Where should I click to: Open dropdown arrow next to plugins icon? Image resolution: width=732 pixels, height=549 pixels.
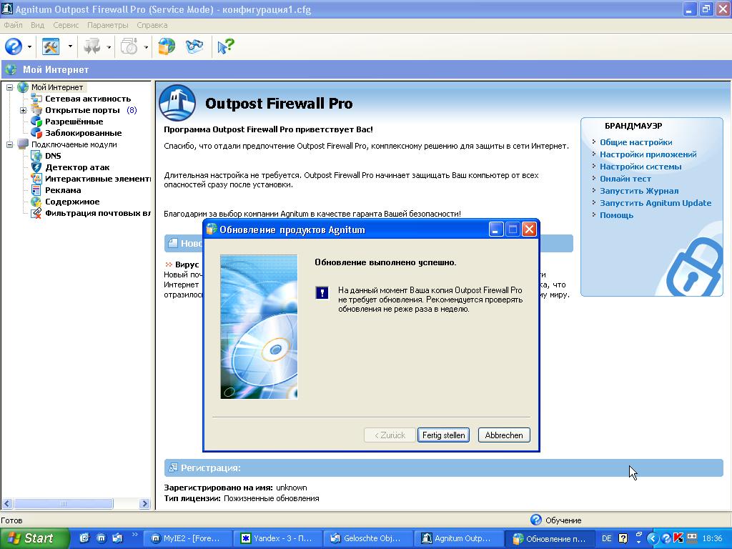(109, 46)
